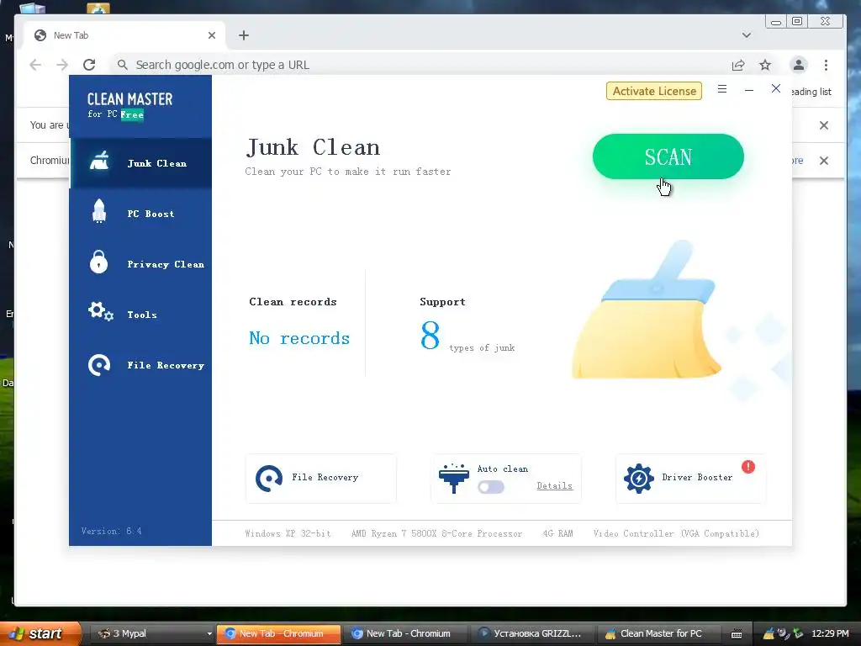The height and width of the screenshot is (646, 861).
Task: Open Chromium three-dot menu
Action: click(x=826, y=65)
